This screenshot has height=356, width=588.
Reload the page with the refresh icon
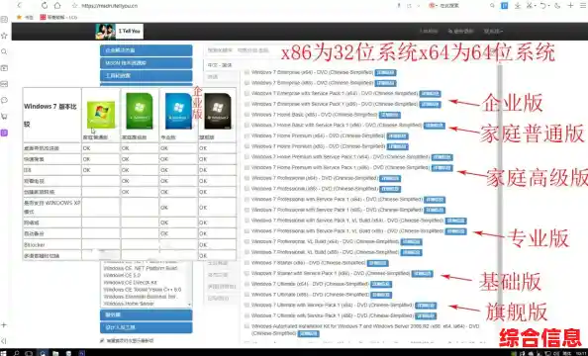pyautogui.click(x=45, y=5)
